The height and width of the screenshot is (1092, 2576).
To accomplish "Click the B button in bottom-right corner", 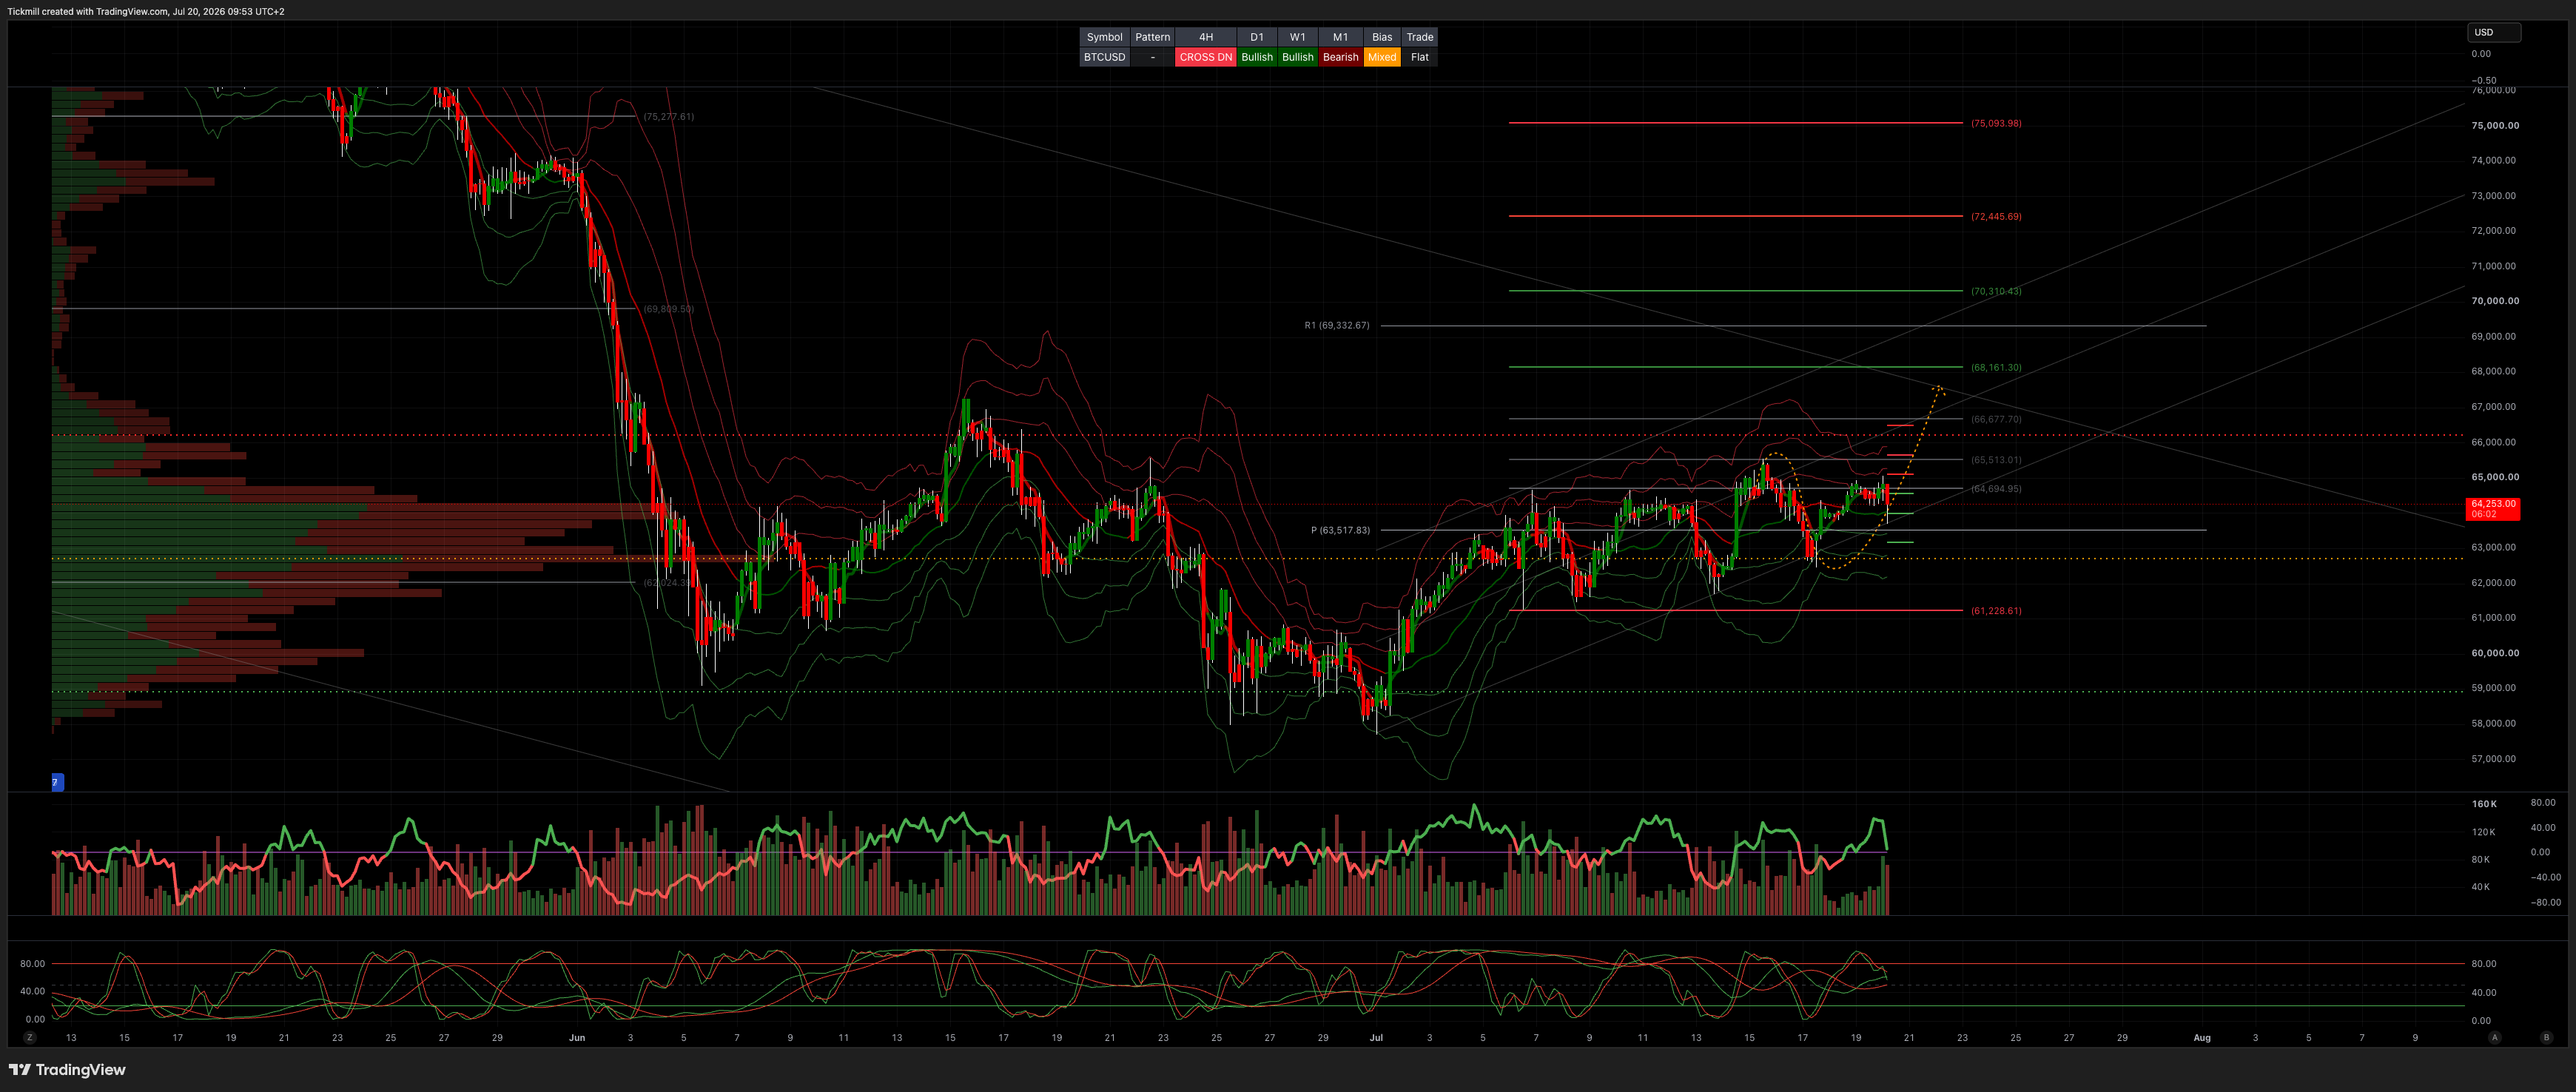I will click(x=2546, y=1038).
